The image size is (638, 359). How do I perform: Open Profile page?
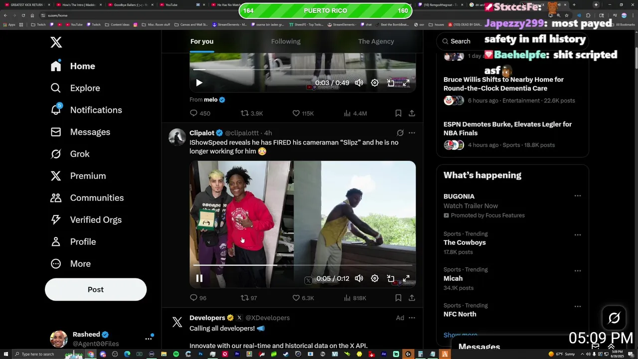pyautogui.click(x=73, y=241)
